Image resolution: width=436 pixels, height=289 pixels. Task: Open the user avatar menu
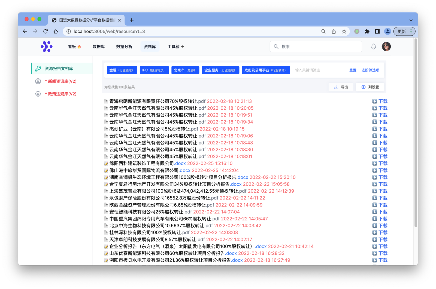386,47
